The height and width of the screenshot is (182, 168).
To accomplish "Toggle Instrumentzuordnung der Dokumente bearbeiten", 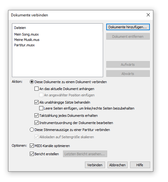I will pos(36,123).
